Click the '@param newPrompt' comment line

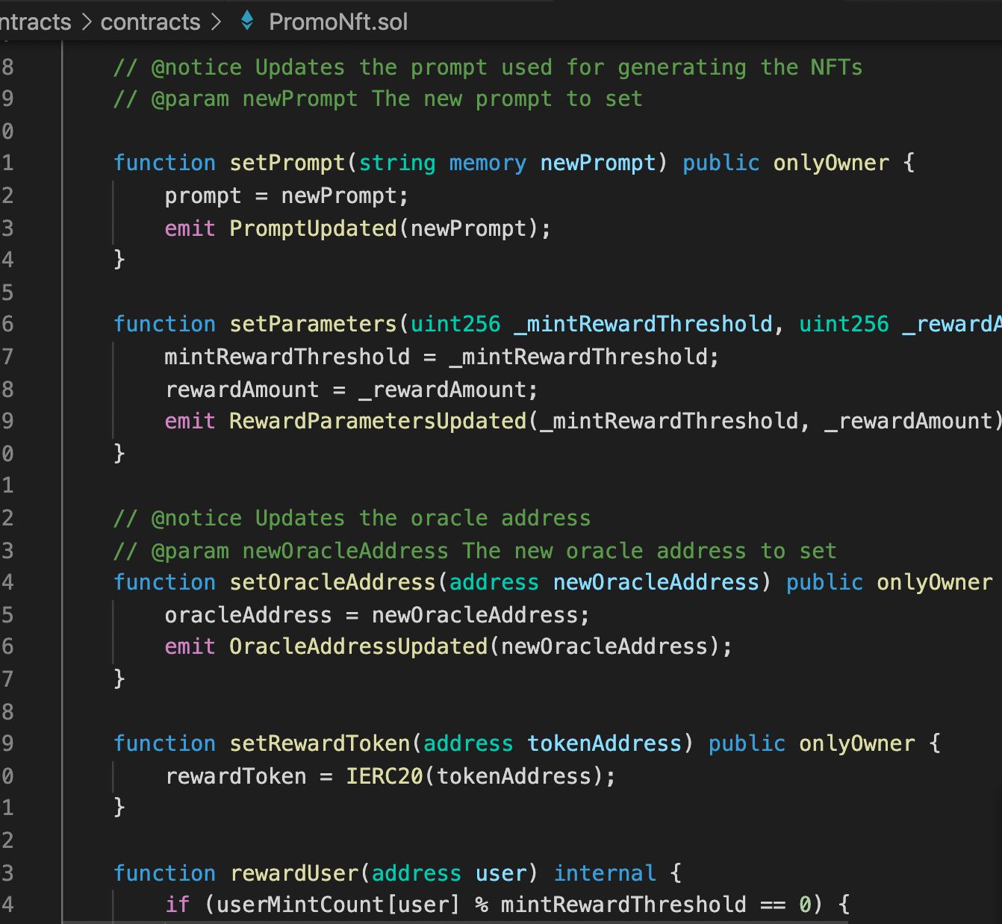point(378,99)
